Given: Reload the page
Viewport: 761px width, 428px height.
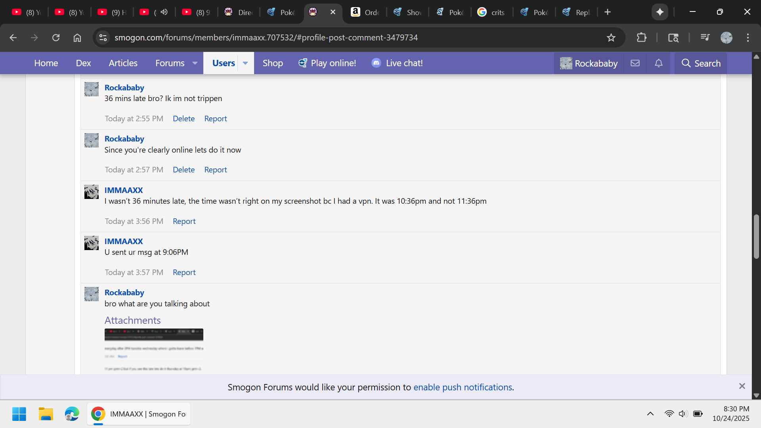Looking at the screenshot, I should coord(56,38).
